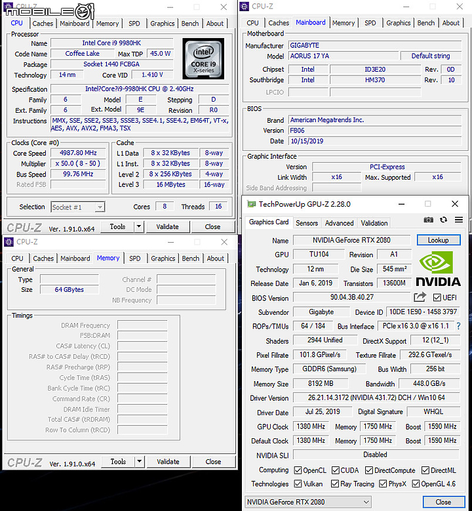This screenshot has width=472, height=511.
Task: Toggle the Vulkan checkbox
Action: tap(298, 483)
